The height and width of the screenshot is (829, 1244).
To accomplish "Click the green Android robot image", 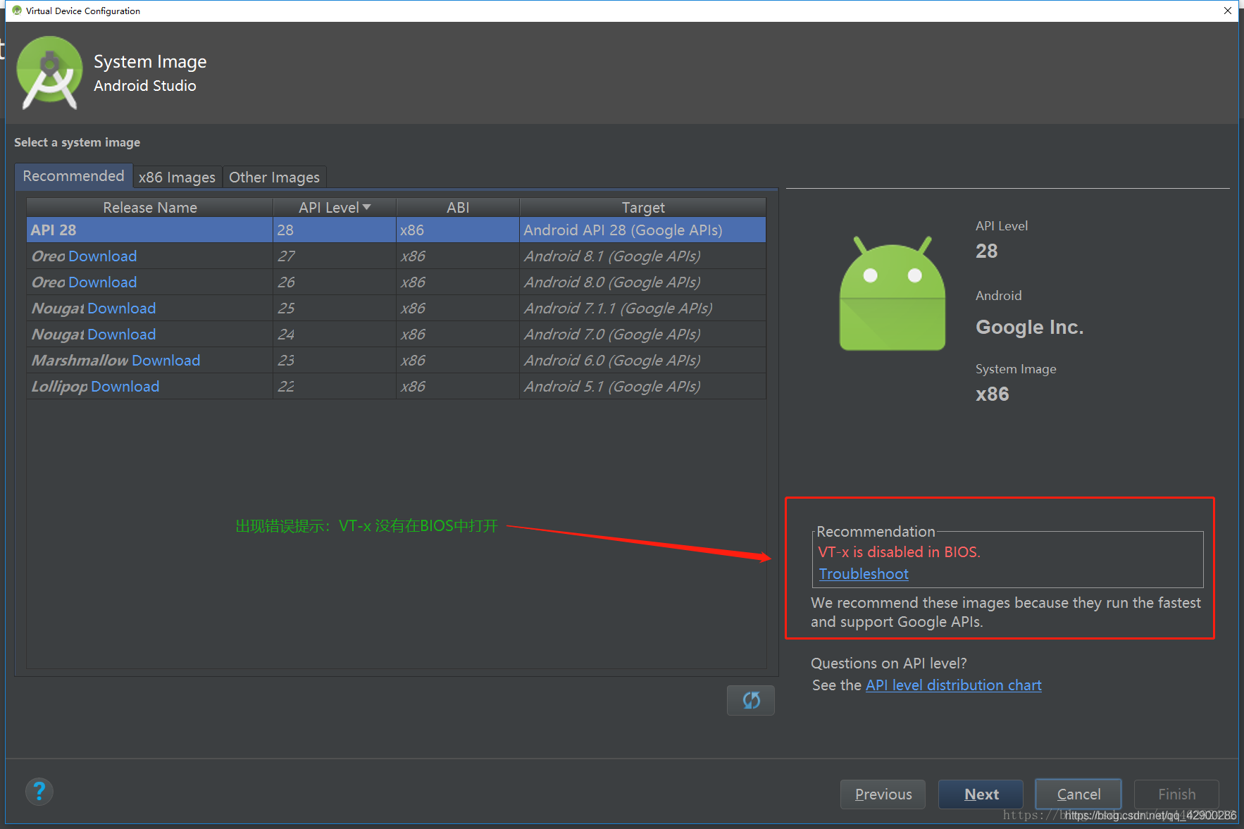I will (x=892, y=294).
